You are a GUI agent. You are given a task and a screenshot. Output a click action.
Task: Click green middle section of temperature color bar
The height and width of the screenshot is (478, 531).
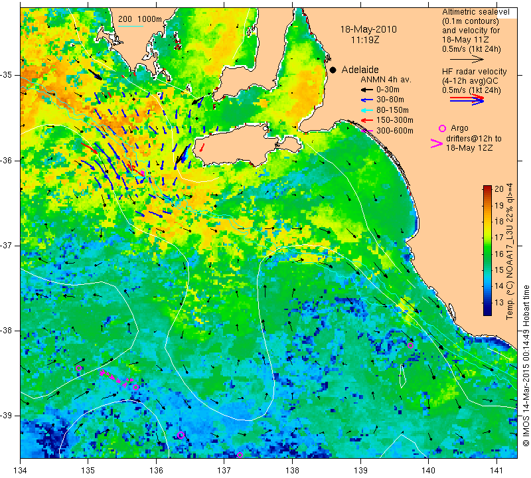point(487,254)
